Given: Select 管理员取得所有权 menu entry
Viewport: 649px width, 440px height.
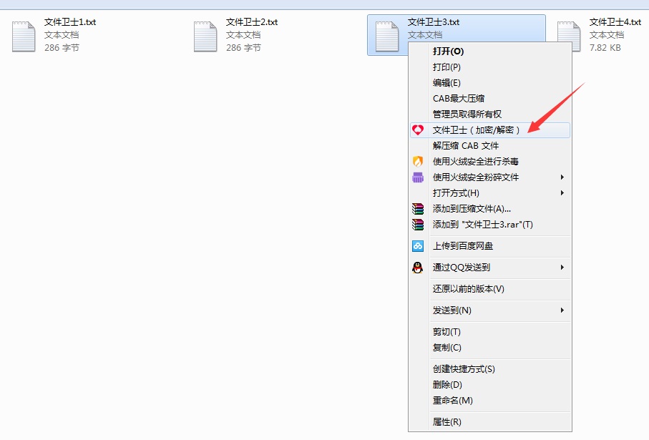Looking at the screenshot, I should [489, 114].
